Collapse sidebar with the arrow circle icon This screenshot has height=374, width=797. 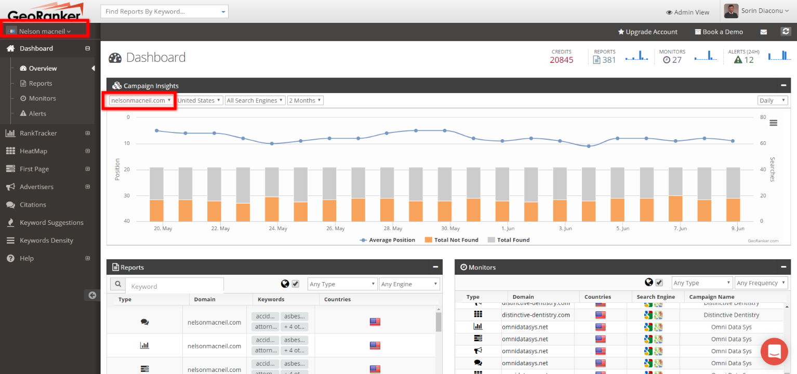tap(92, 295)
